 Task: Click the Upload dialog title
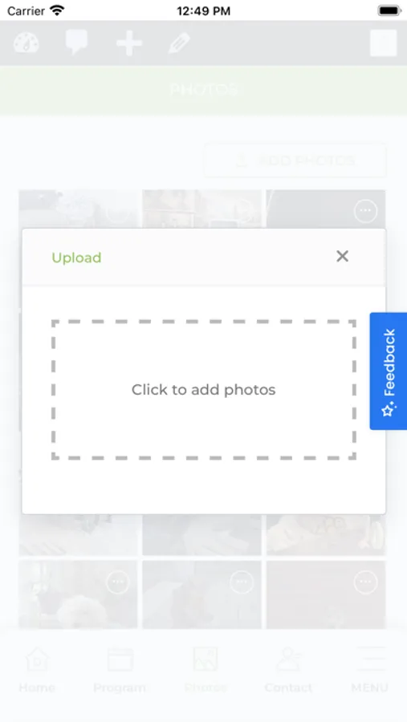click(x=76, y=258)
